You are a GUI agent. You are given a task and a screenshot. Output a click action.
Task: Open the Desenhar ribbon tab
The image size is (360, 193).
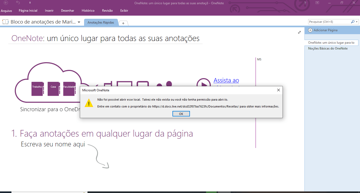point(67,11)
